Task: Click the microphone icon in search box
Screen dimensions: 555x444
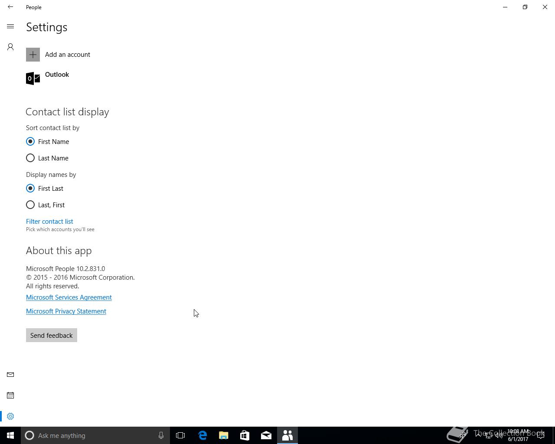Action: click(161, 435)
